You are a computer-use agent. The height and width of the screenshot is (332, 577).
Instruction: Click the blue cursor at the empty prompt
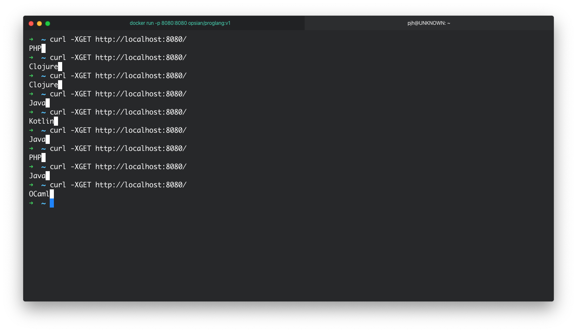click(52, 203)
